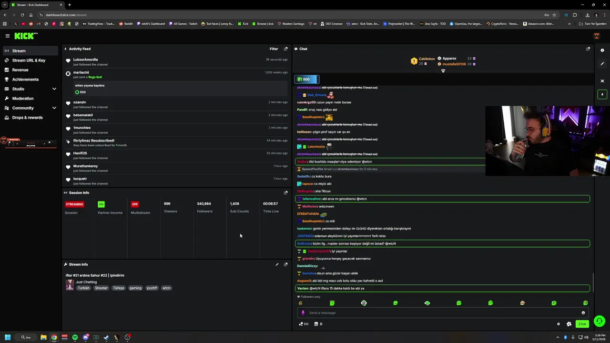Screen dimensions: 610x343
Task: Click the purple microphone icon in chat input
Action: (303, 313)
